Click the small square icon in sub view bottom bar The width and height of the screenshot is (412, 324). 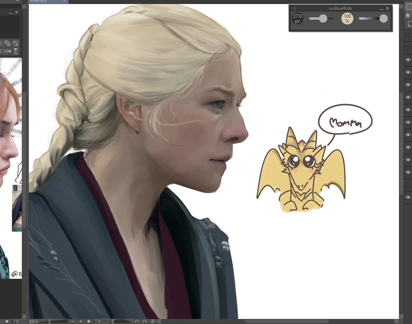7,321
